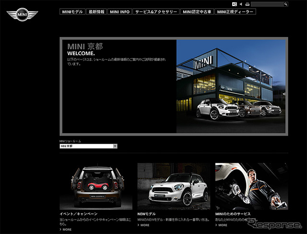Viewport: 307px width, 234px height.
Task: Click the MINI 京都 title text
Action: click(x=85, y=47)
